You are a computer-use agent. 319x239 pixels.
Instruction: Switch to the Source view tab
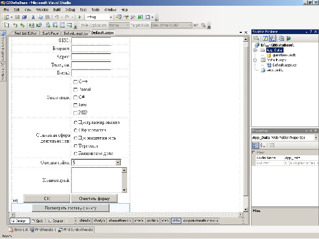tap(56, 221)
